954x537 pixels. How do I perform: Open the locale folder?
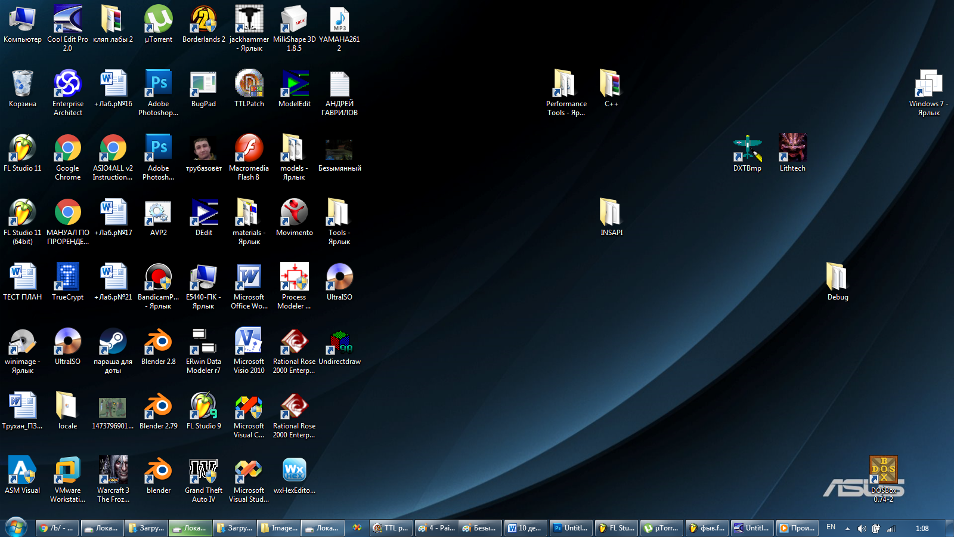pyautogui.click(x=67, y=412)
